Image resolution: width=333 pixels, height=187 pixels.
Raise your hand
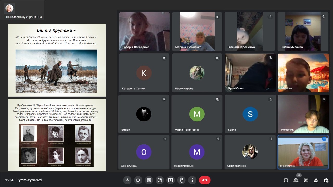click(181, 180)
